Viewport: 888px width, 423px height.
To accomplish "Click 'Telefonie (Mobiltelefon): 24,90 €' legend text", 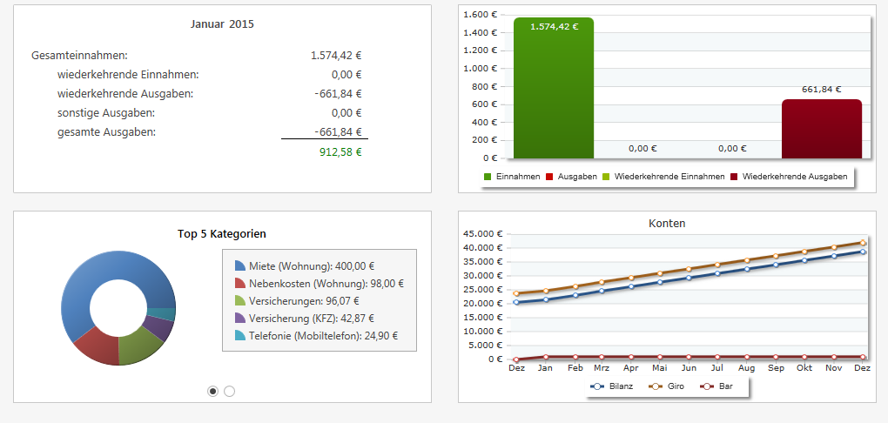I will point(323,335).
